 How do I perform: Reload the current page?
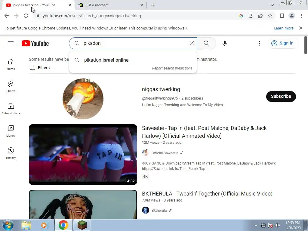(x=26, y=16)
